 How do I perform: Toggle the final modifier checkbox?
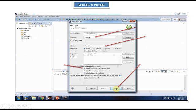pos(93,51)
